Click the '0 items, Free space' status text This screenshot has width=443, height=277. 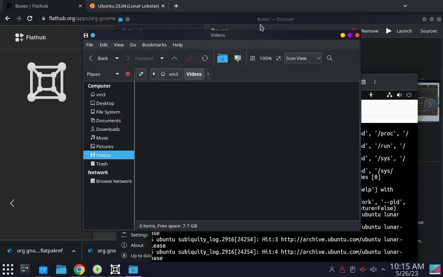168,226
